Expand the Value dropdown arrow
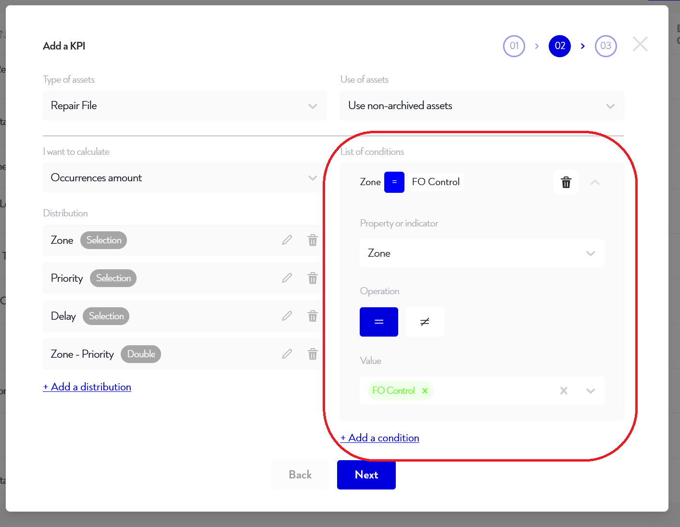The image size is (680, 527). coord(591,390)
